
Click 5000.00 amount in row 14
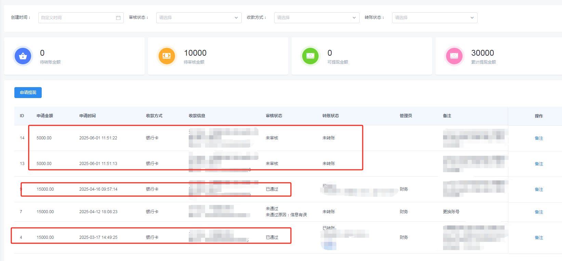[44, 138]
